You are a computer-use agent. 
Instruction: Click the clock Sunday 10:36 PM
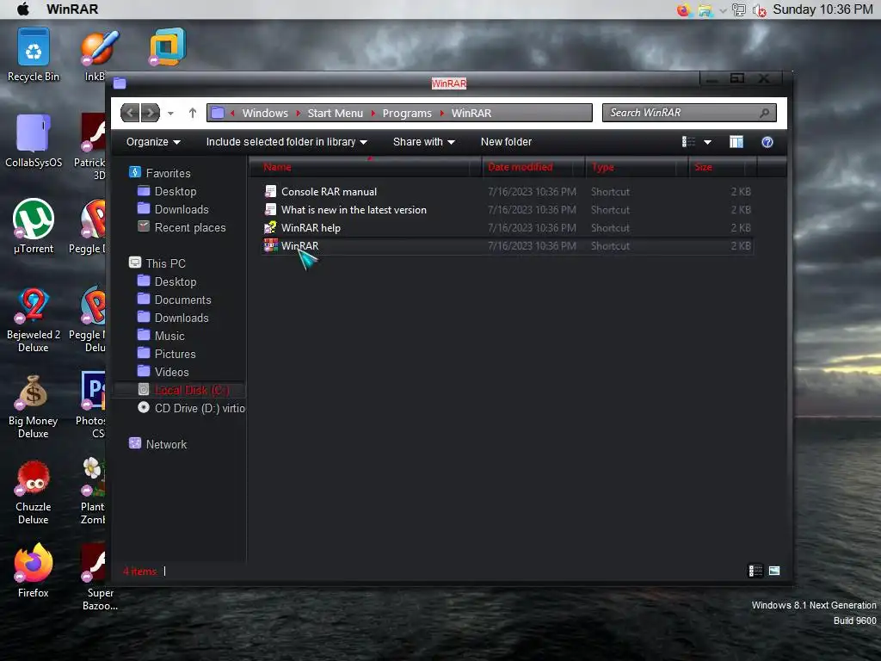tap(822, 9)
